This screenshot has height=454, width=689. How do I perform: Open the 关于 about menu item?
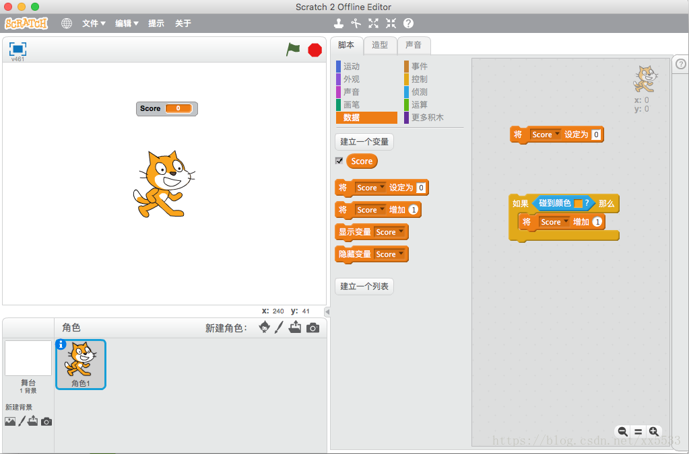click(x=183, y=24)
